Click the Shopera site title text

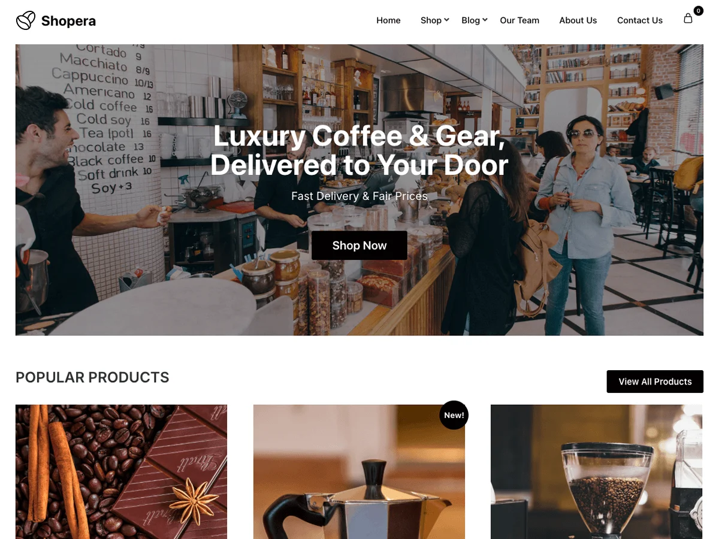(68, 21)
